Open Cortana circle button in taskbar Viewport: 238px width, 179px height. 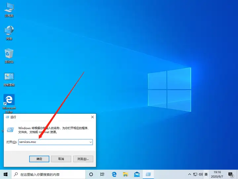tap(91, 174)
